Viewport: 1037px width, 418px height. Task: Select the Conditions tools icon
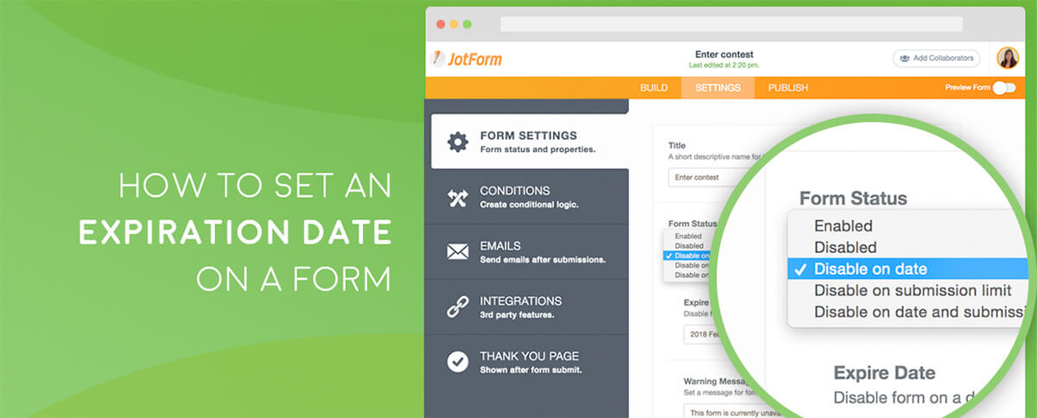(x=457, y=198)
